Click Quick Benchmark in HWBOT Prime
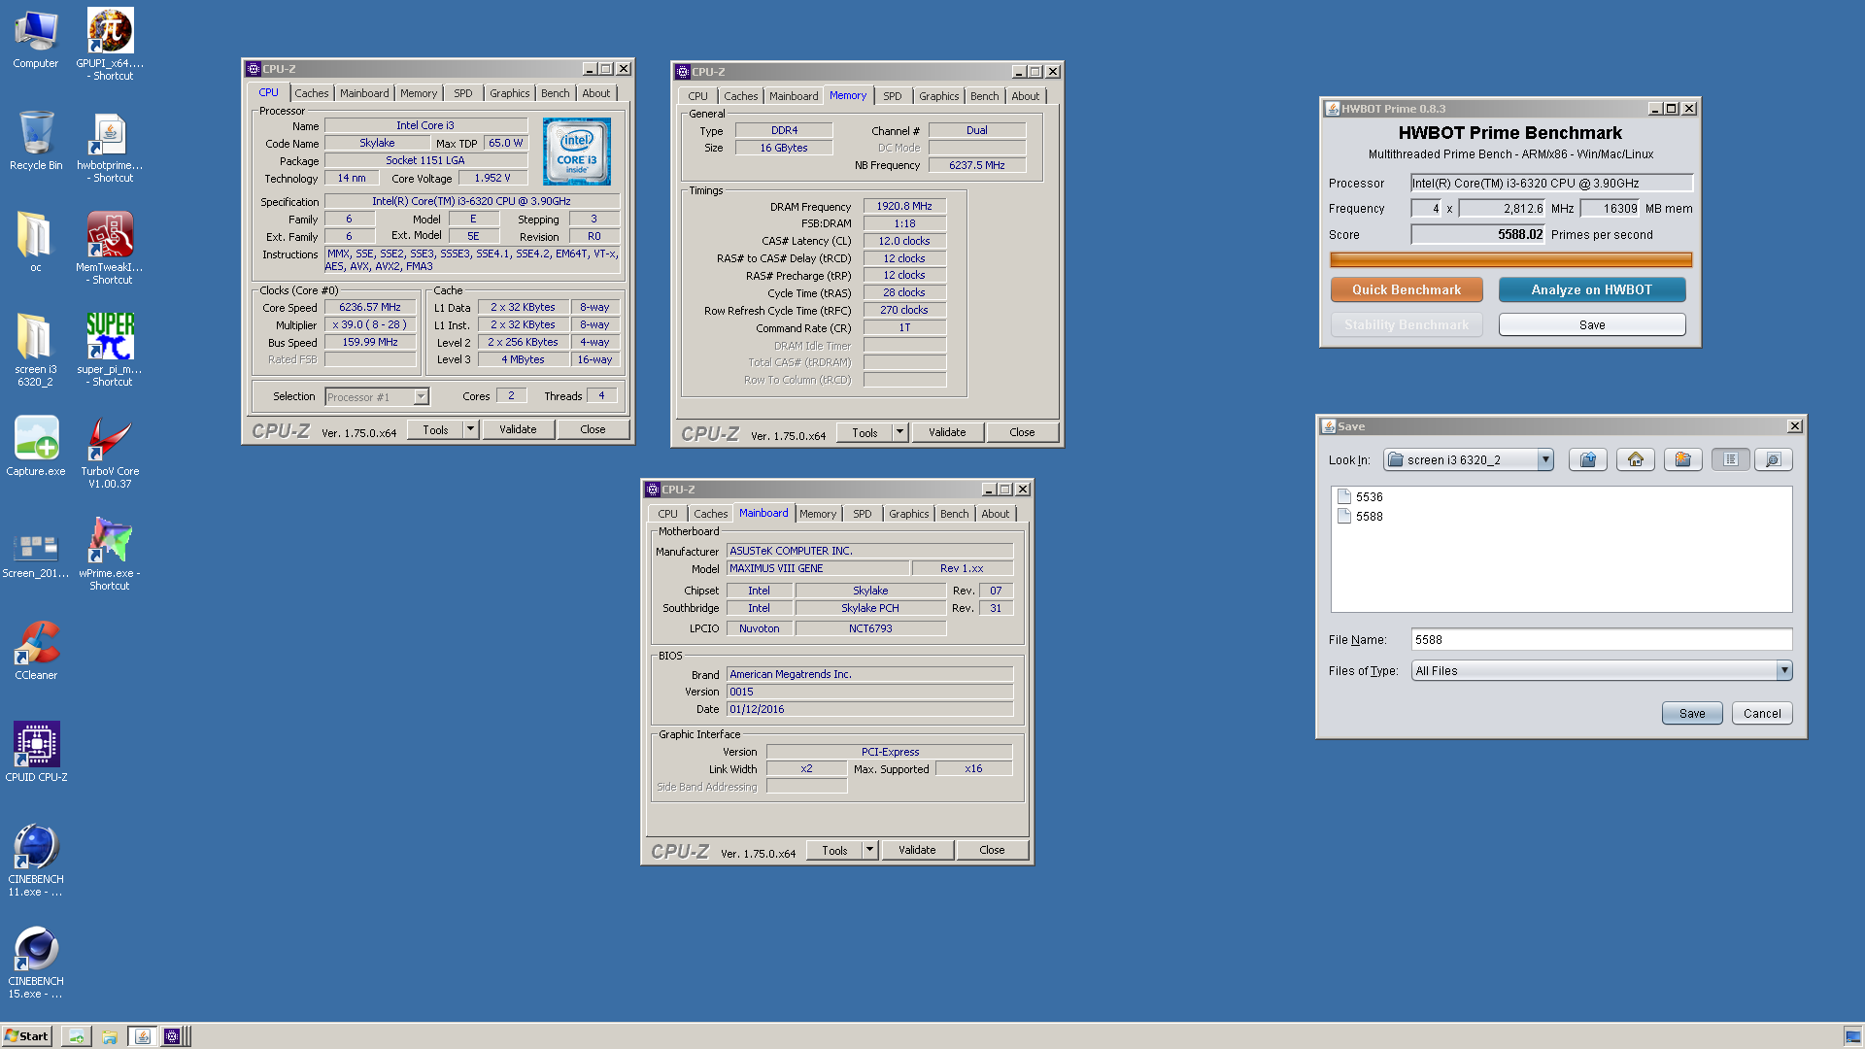Viewport: 1865px width, 1049px height. (x=1406, y=289)
